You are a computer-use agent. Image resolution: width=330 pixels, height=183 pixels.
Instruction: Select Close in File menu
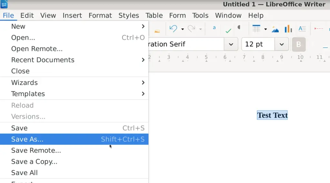[74, 71]
